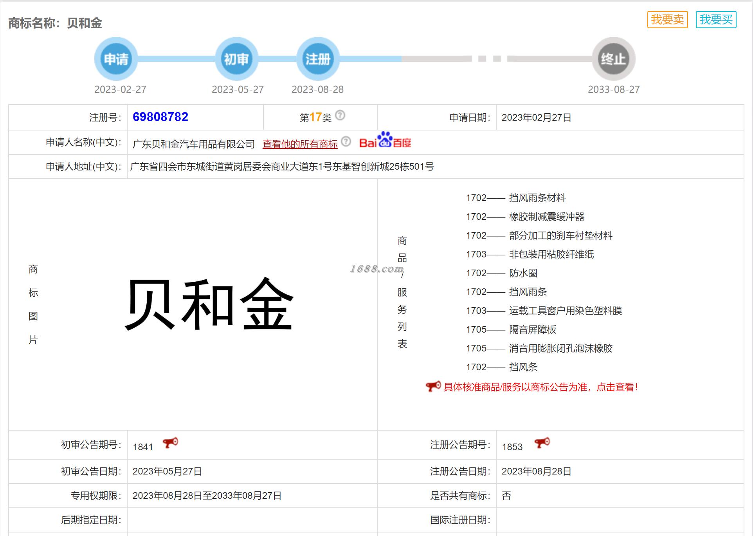Click the 挡风雨条材料 goods item
Viewport: 753px width, 536px height.
(x=537, y=198)
